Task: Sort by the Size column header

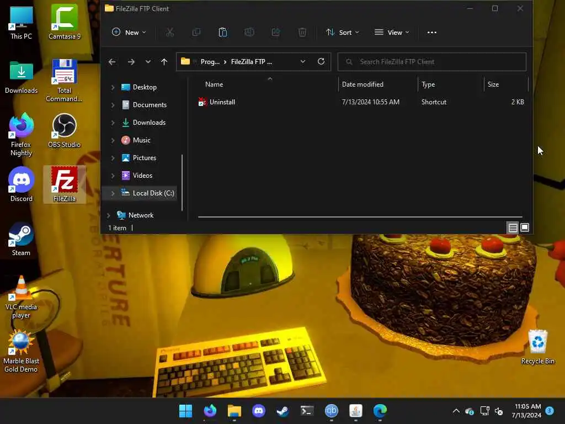Action: coord(493,84)
